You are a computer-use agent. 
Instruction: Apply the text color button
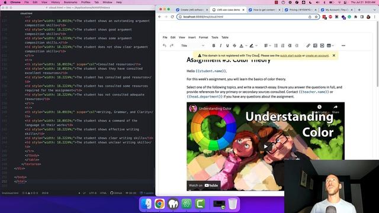coord(241,46)
